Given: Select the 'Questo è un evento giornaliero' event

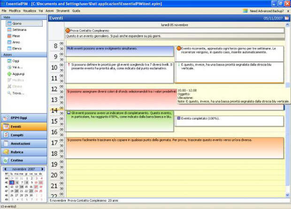Looking at the screenshot, I should pyautogui.click(x=175, y=36).
